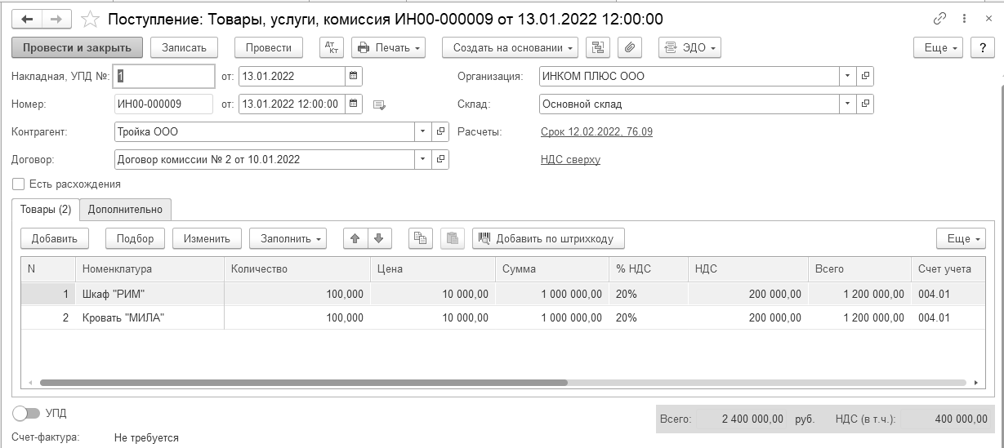Copy link to document using chain icon
Viewport: 1004px width, 448px height.
tap(940, 19)
